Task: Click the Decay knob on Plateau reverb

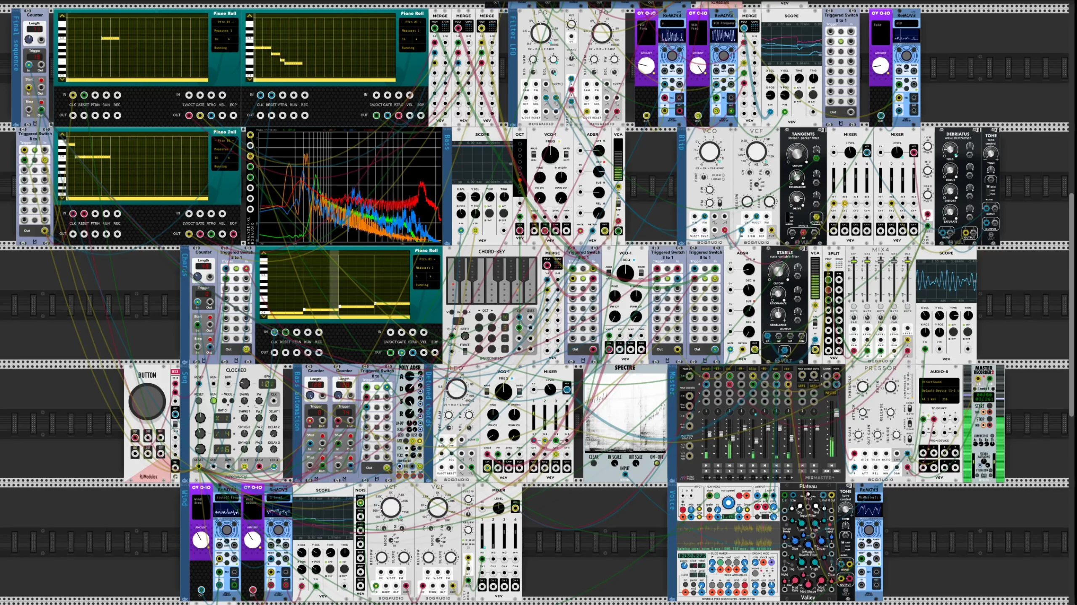Action: coord(821,541)
